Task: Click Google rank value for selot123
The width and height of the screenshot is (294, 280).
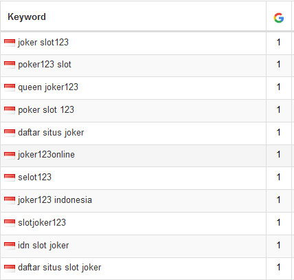Action: pos(278,177)
